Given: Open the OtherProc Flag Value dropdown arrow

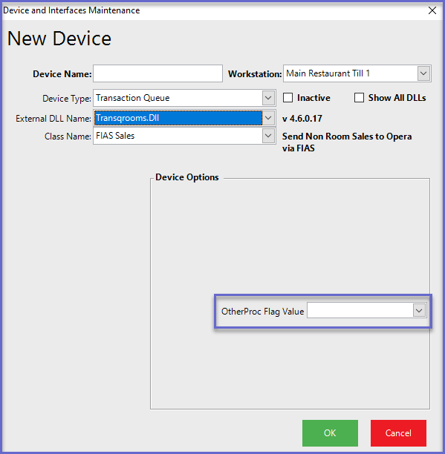Looking at the screenshot, I should pyautogui.click(x=419, y=311).
